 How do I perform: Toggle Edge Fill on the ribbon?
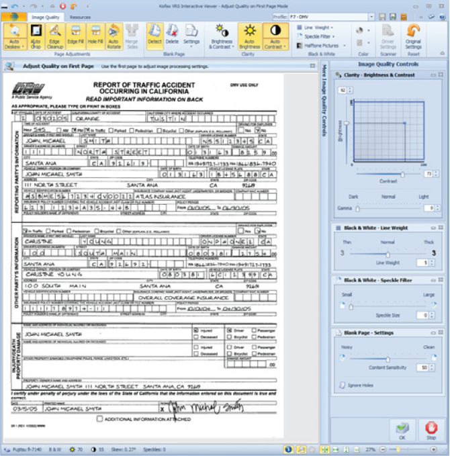tap(75, 36)
